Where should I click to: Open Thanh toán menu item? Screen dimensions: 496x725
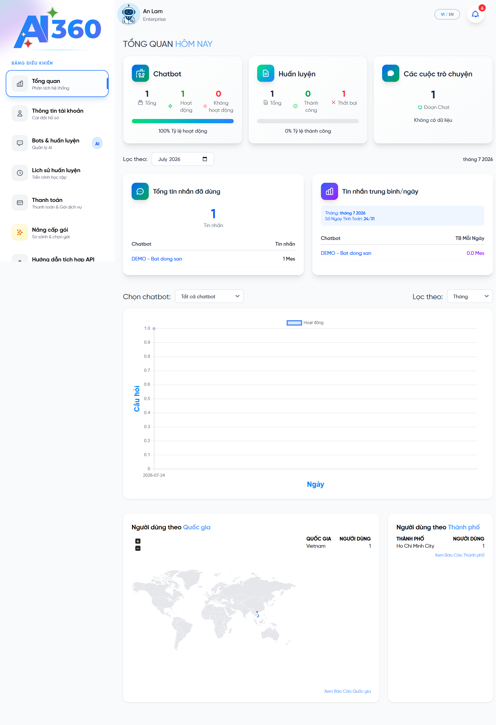57,203
